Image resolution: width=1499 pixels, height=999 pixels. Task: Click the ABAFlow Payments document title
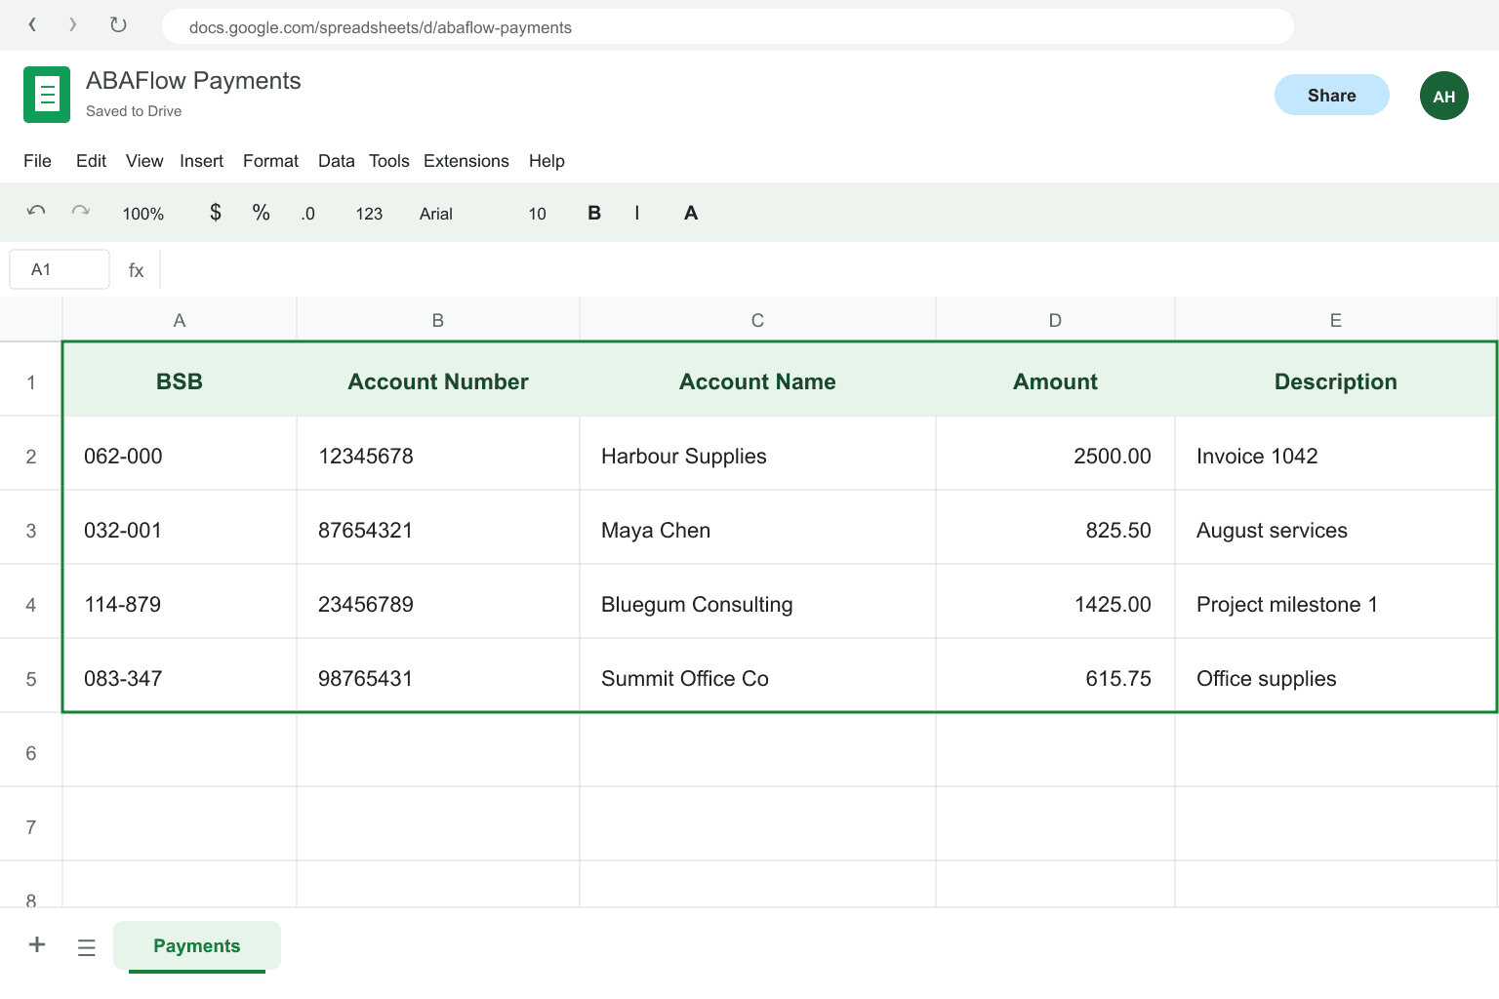click(x=193, y=81)
